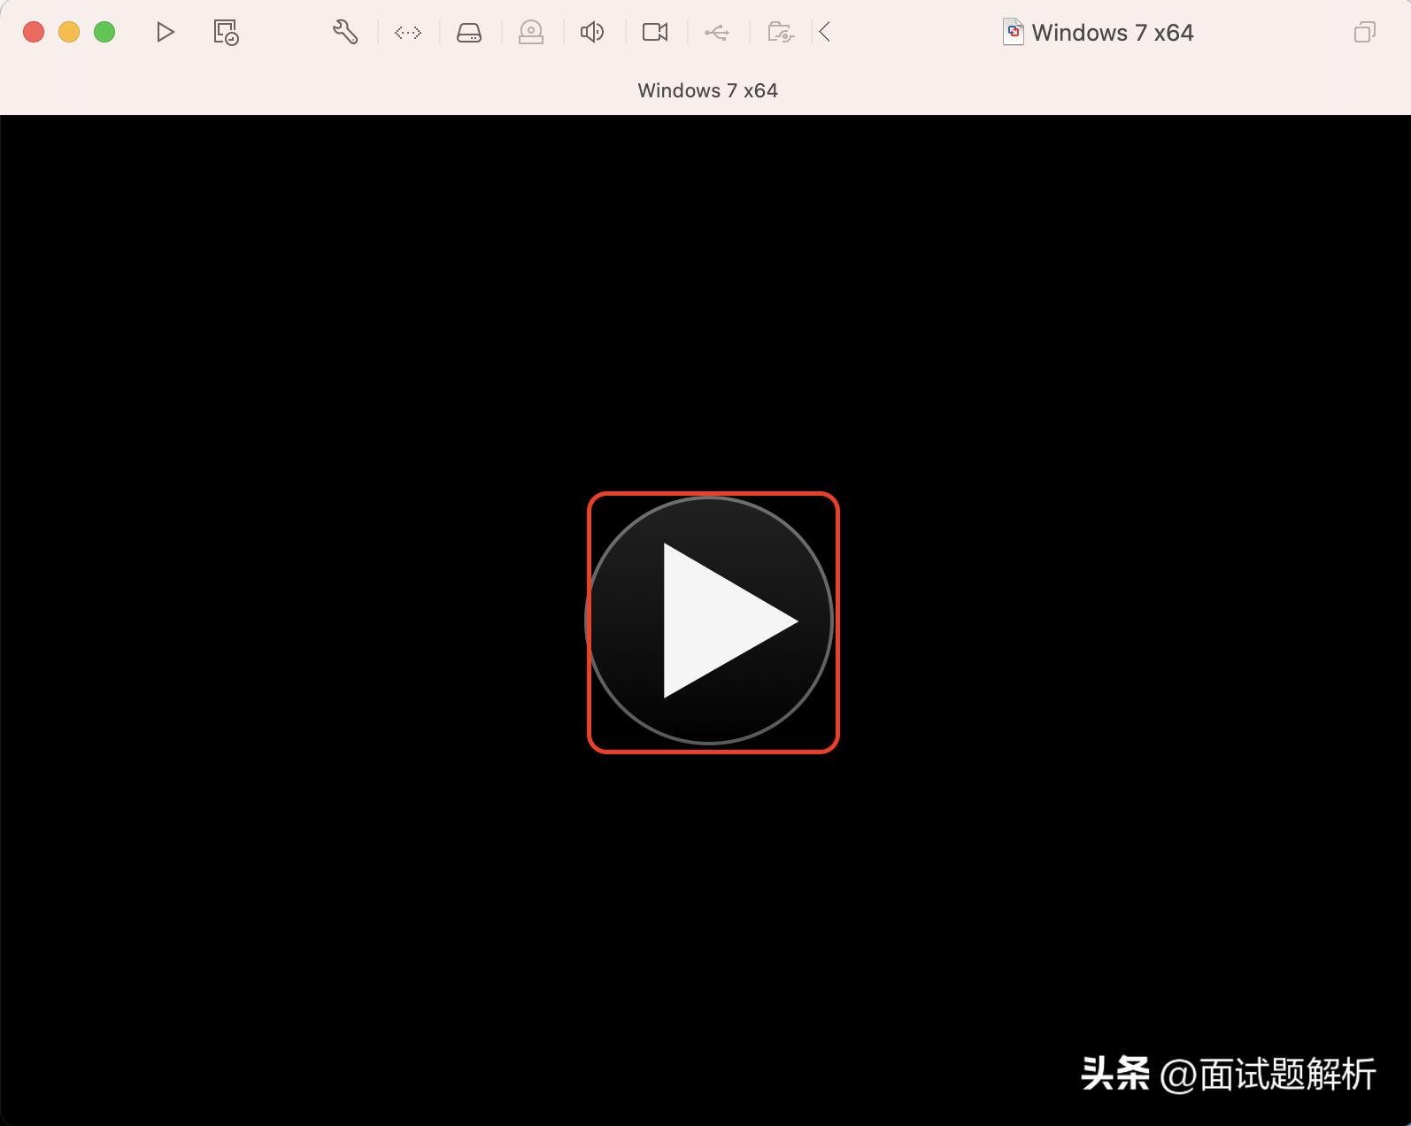
Task: Click the window view mode icon at top right
Action: [1365, 33]
